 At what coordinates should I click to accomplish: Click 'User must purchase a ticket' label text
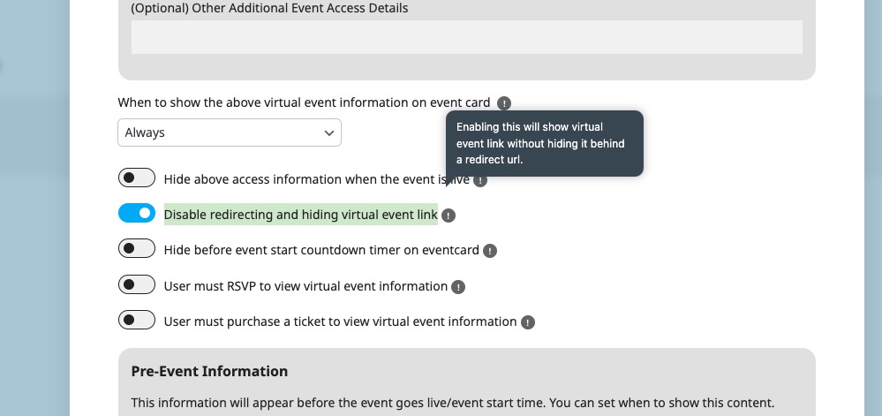340,321
